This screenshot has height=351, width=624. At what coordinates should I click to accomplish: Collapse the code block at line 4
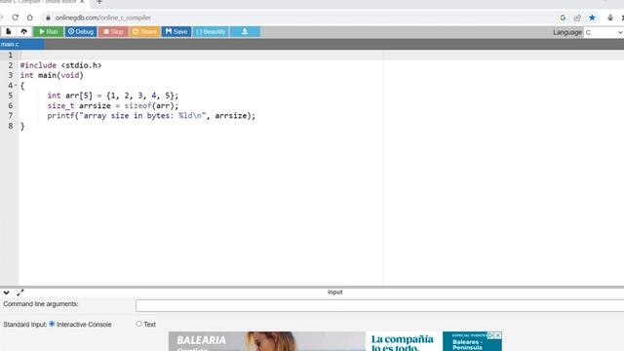click(16, 86)
